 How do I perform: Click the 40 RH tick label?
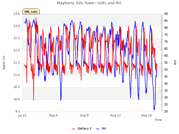tap(166, 83)
